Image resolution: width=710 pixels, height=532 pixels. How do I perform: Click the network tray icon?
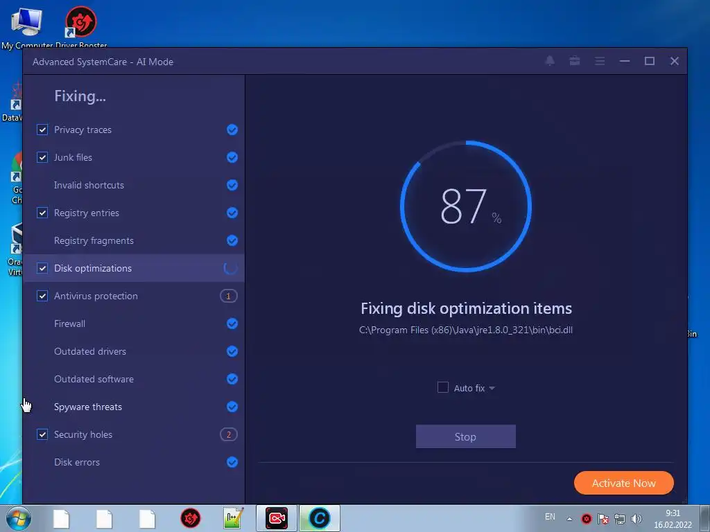point(619,519)
